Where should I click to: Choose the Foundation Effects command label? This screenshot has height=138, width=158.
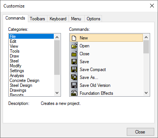click(x=96, y=93)
